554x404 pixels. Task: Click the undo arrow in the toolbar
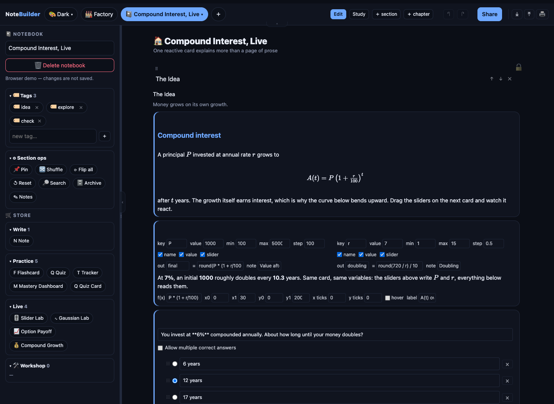click(449, 14)
